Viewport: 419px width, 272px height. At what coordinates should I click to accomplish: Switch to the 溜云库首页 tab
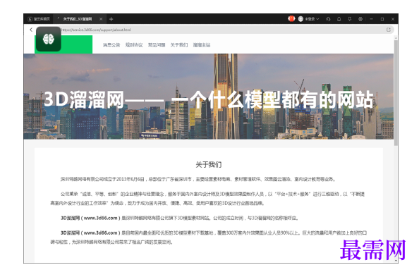click(39, 19)
